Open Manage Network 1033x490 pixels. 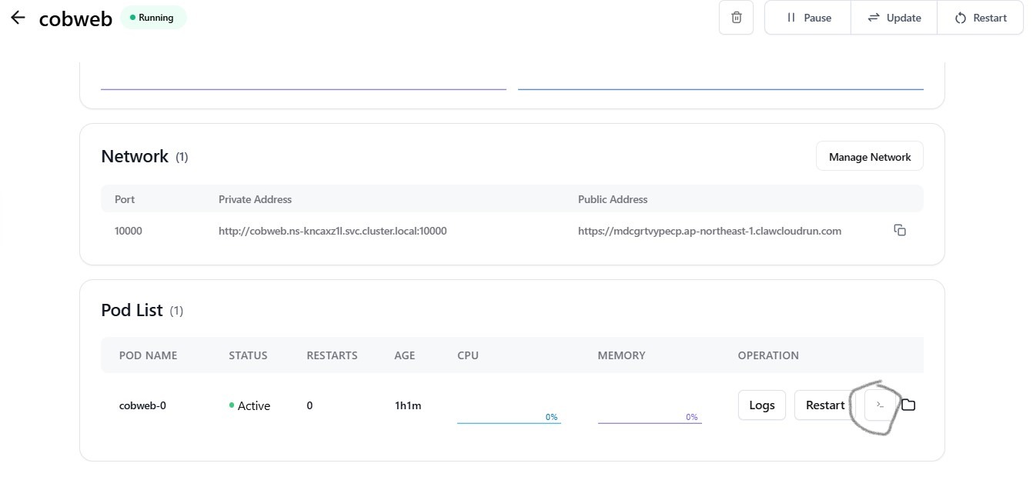click(869, 157)
